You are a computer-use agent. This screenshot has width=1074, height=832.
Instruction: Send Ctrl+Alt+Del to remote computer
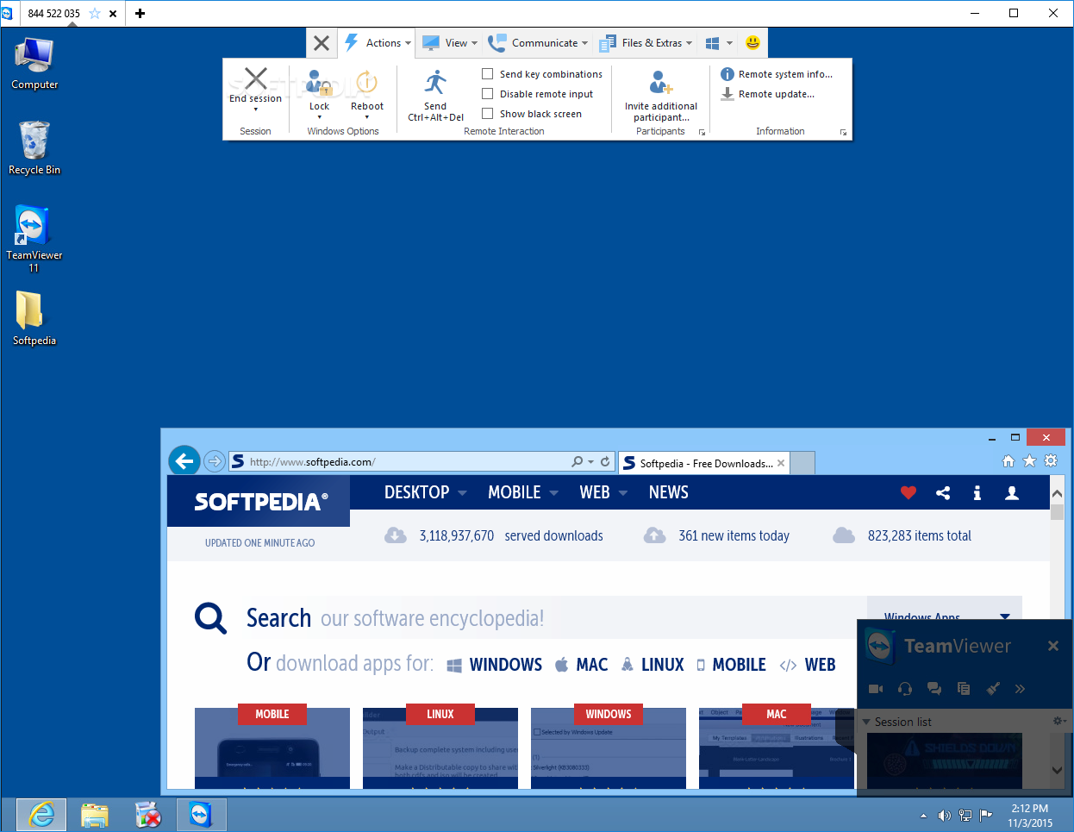point(435,95)
